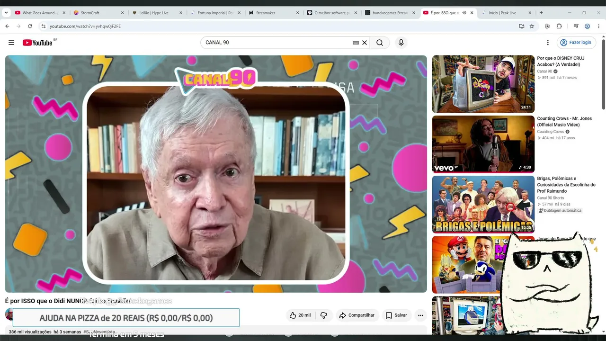Screen dimensions: 606x341
Task: View site information in address bar
Action: (x=43, y=26)
